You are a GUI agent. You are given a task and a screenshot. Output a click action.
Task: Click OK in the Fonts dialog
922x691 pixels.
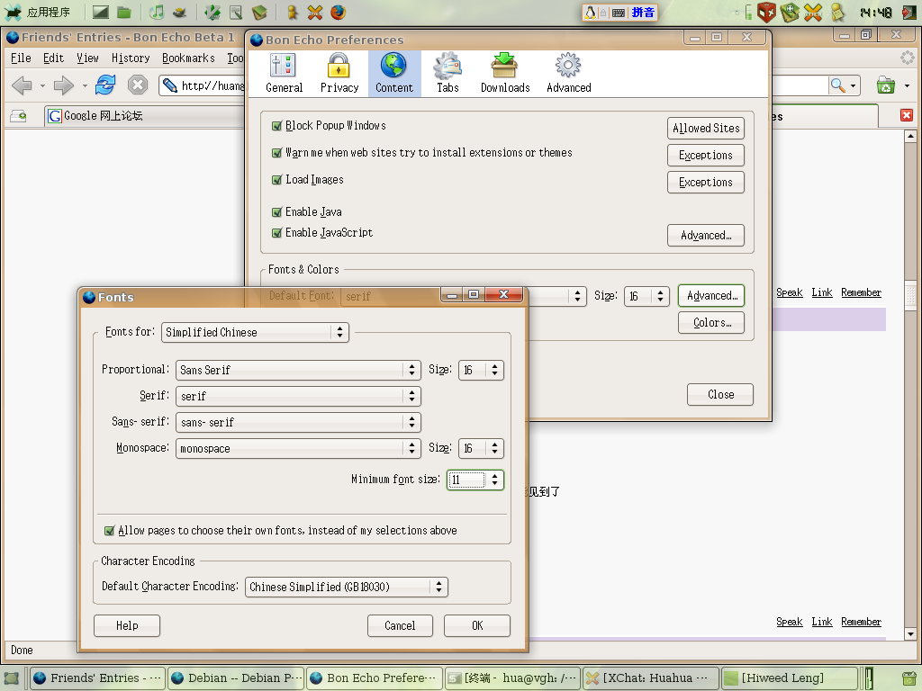point(477,626)
